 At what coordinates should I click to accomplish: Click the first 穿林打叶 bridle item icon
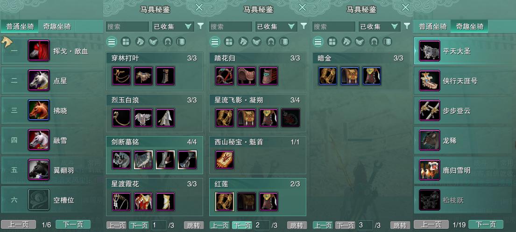(121, 76)
